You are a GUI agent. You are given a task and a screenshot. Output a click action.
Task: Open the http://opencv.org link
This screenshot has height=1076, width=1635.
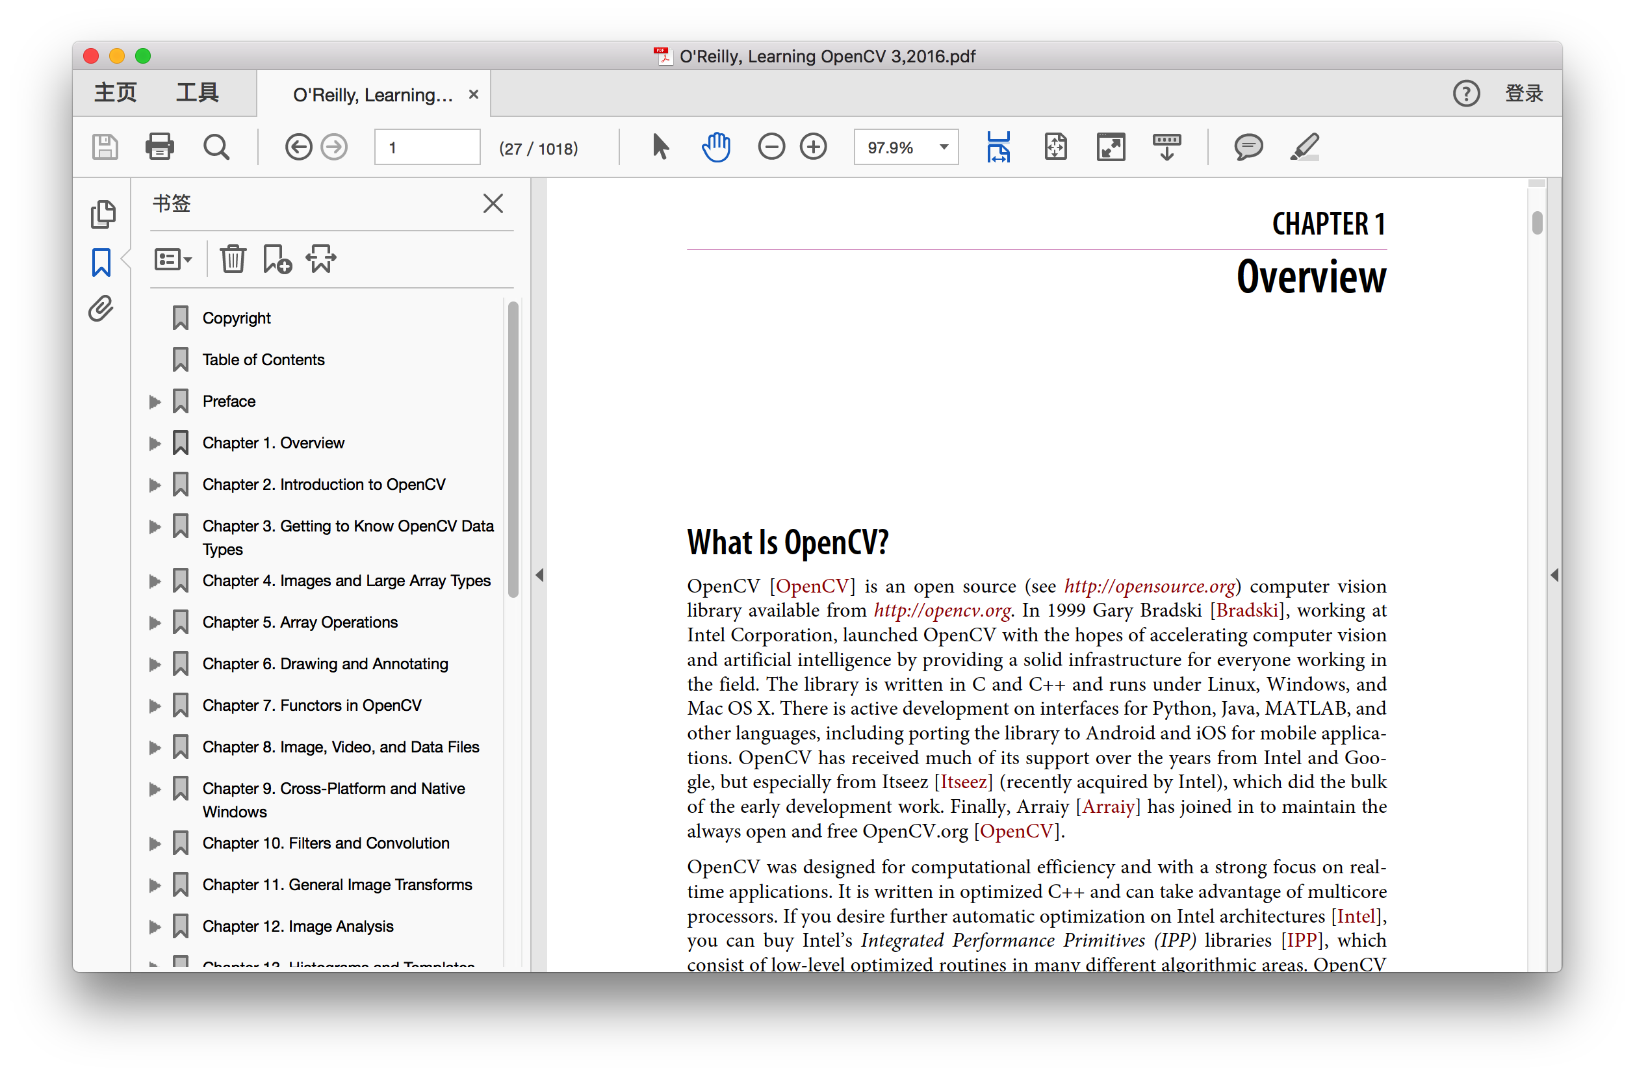pyautogui.click(x=941, y=610)
